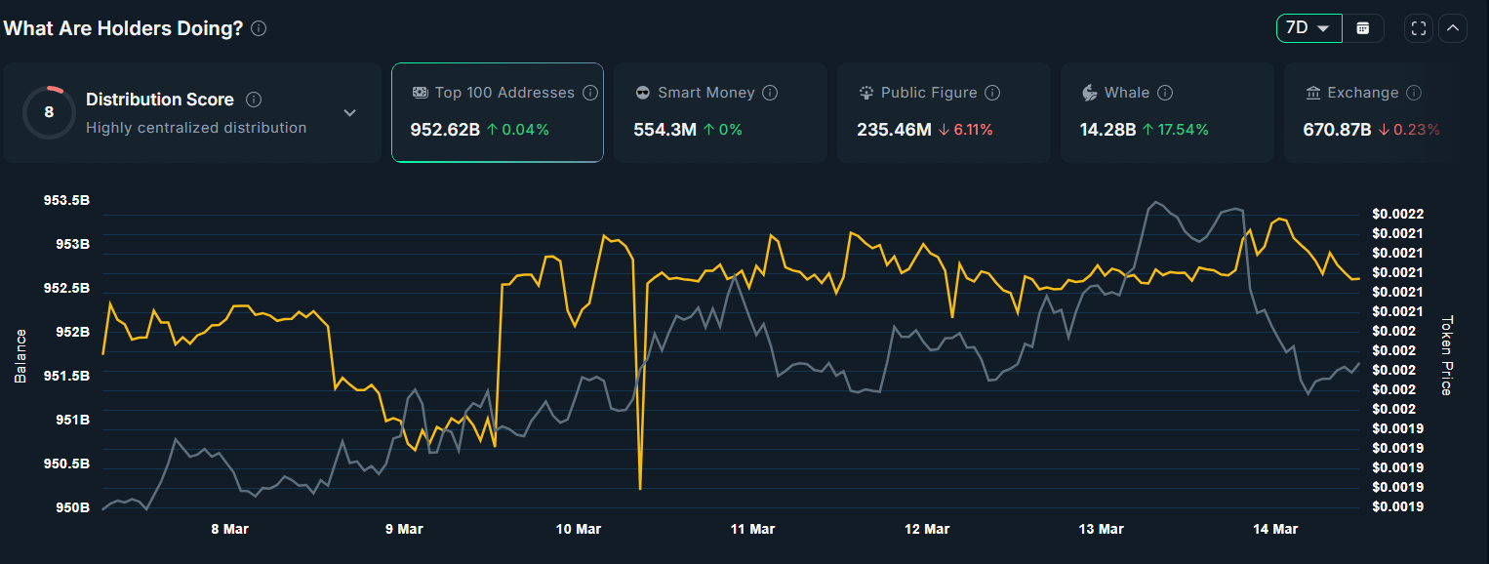Show the Whale holdings card
This screenshot has width=1489, height=564.
point(1167,112)
